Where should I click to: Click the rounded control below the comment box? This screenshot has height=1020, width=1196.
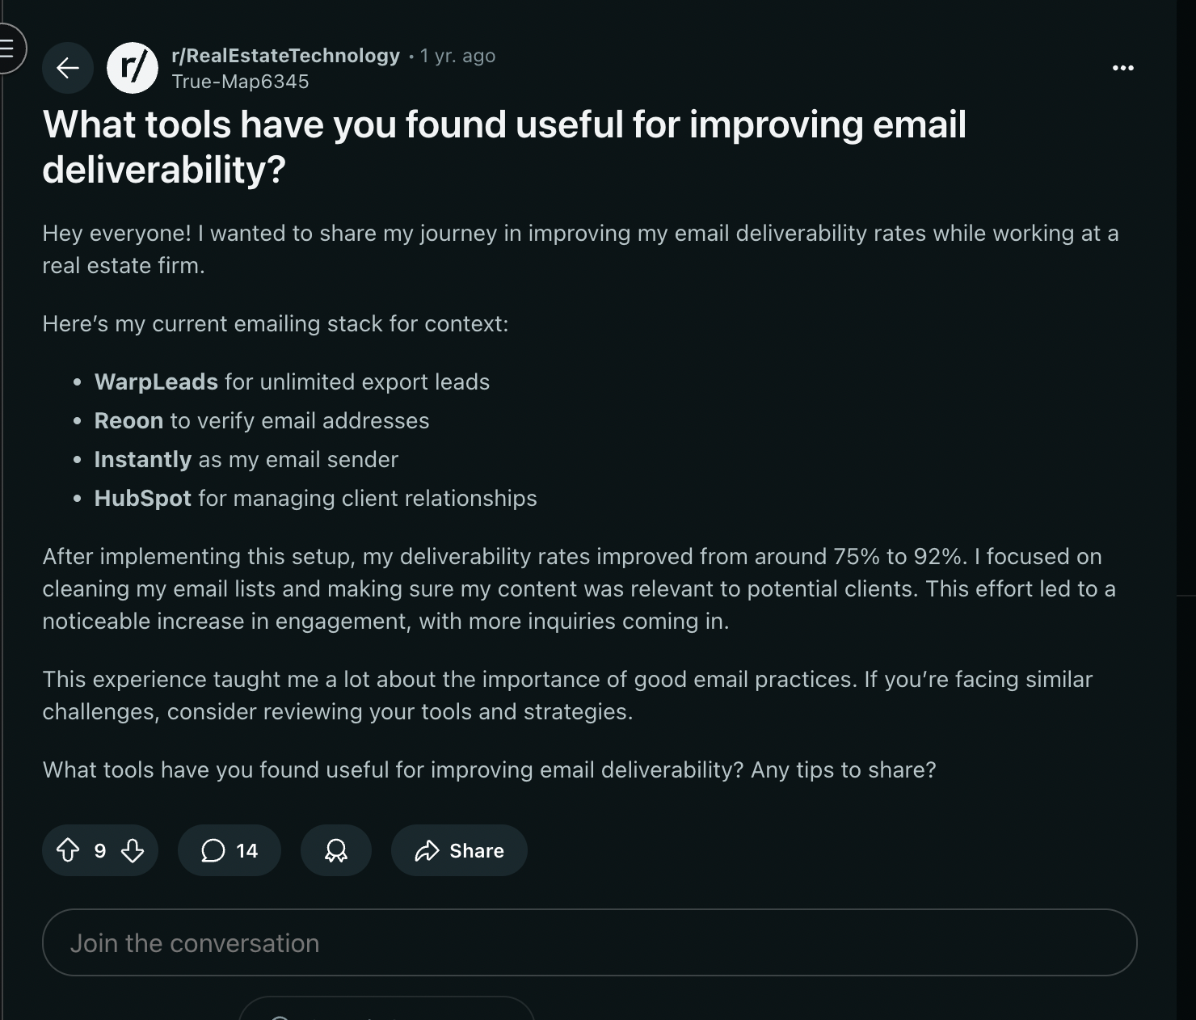coord(387,1013)
